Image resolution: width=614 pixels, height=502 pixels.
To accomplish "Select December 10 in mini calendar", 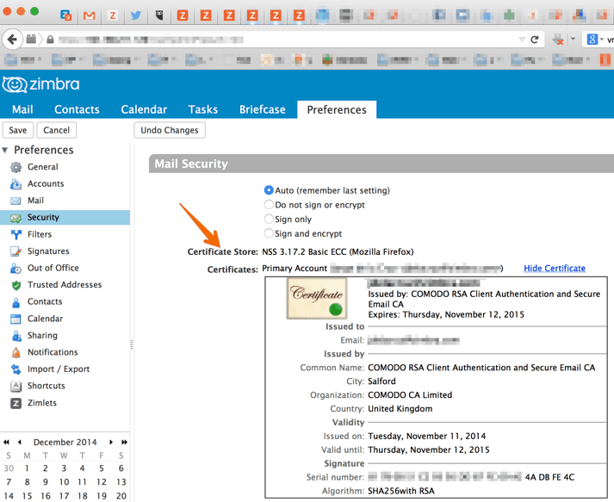I will tap(65, 482).
